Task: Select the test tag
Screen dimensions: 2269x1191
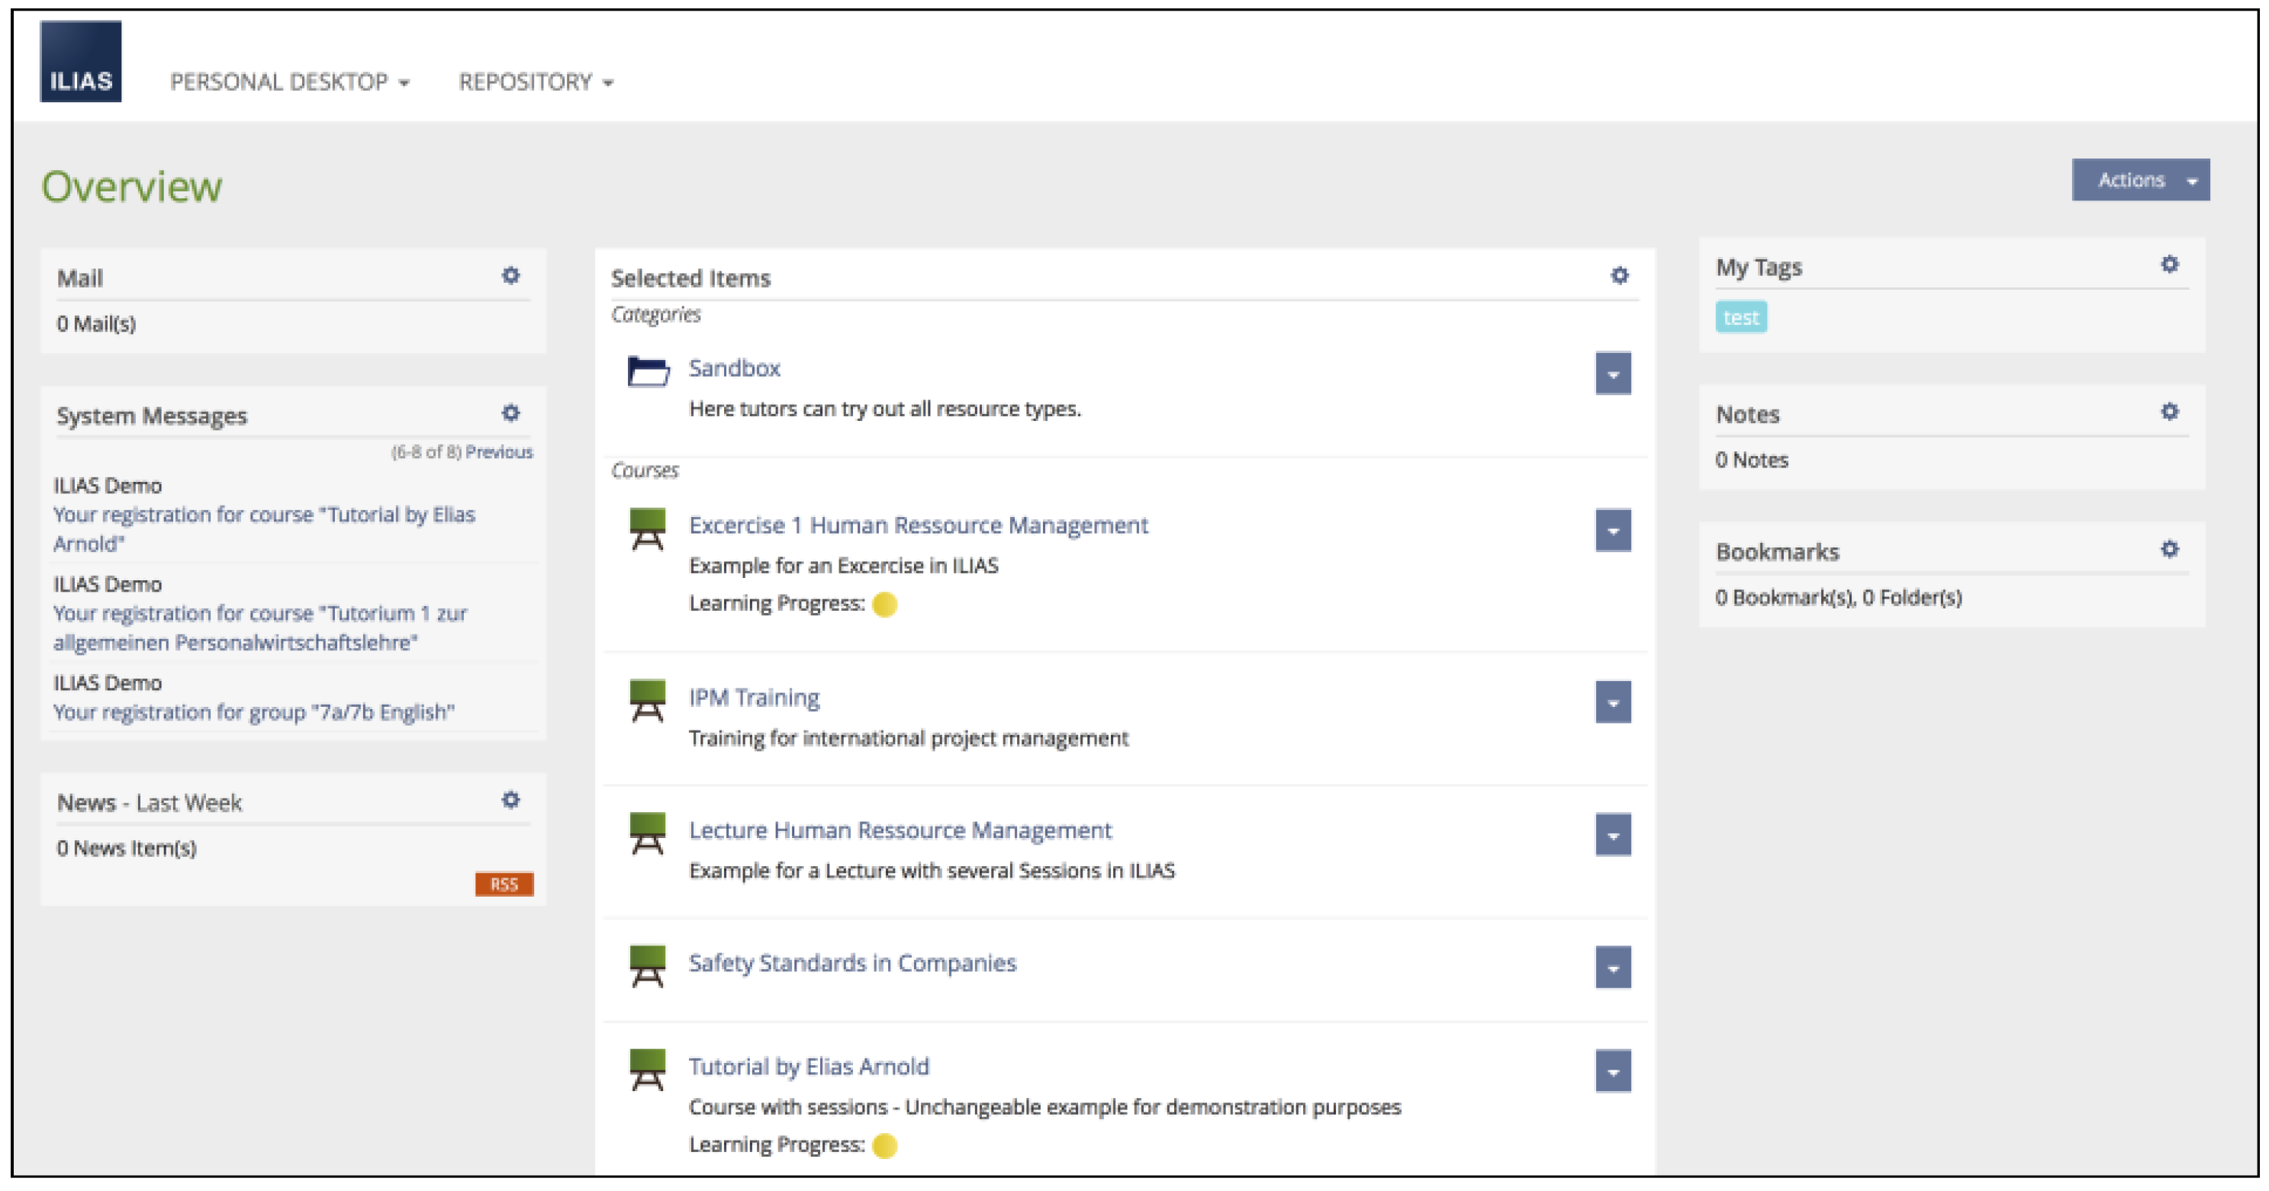Action: pyautogui.click(x=1740, y=317)
